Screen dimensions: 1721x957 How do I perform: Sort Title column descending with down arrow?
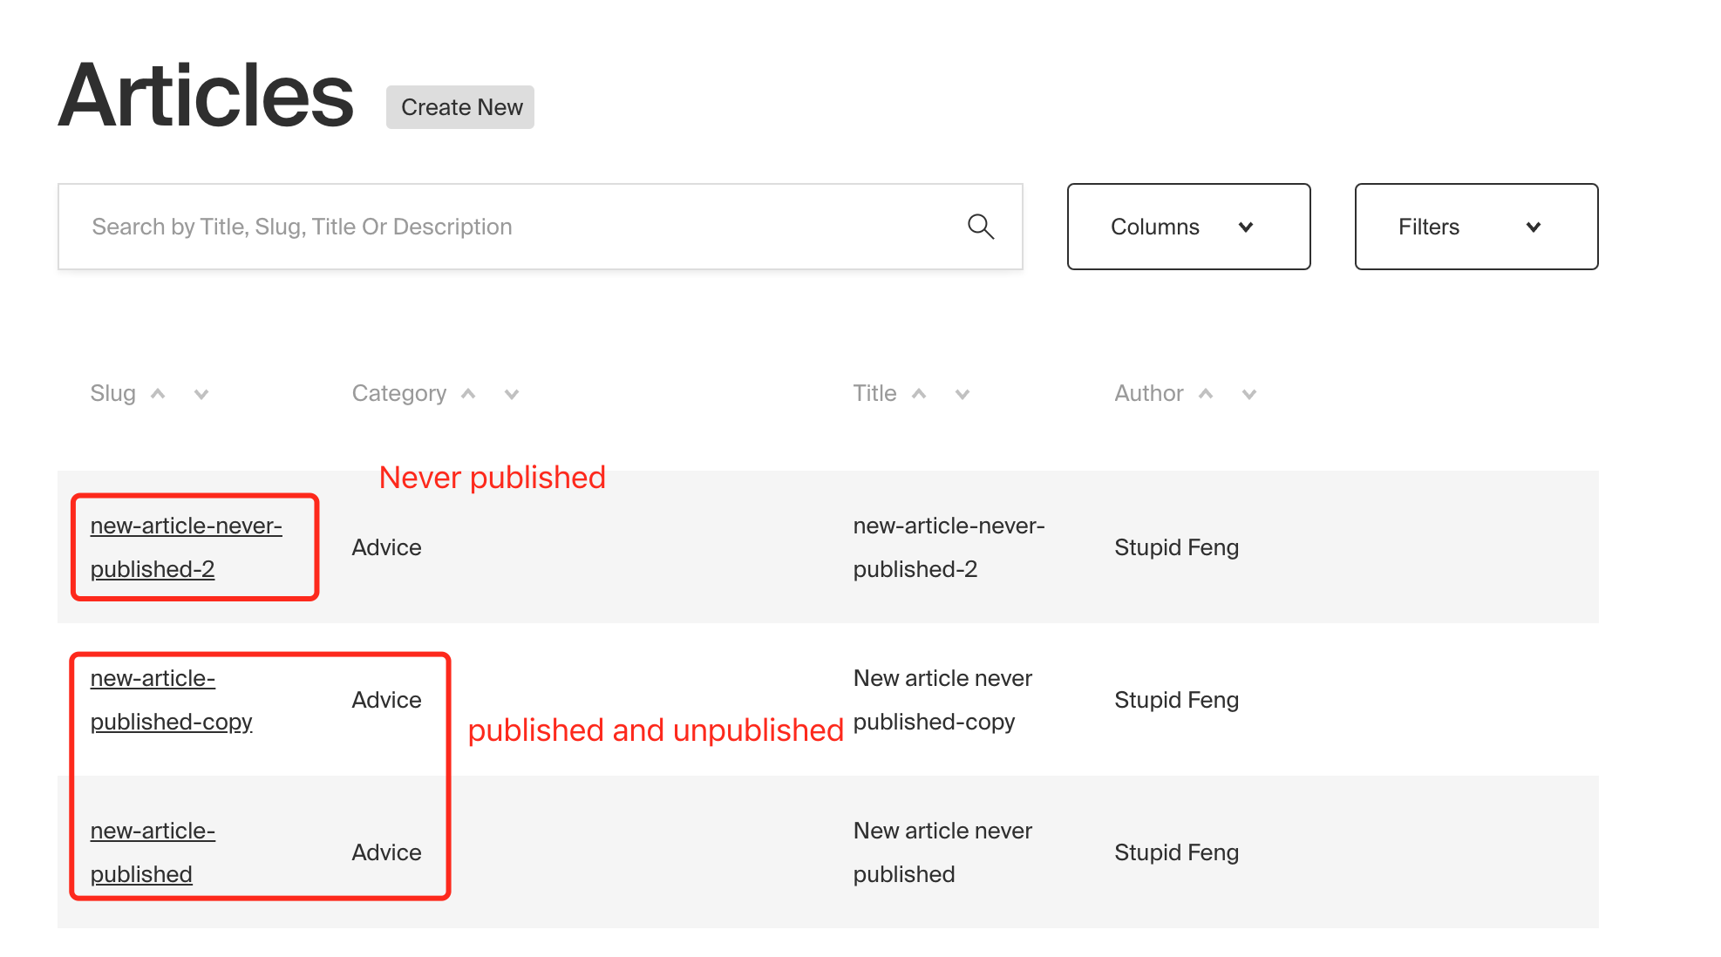tap(962, 395)
